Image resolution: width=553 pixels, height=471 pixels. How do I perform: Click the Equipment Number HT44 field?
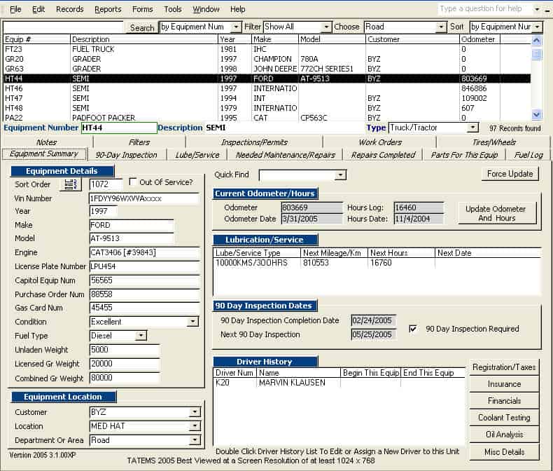coord(119,128)
